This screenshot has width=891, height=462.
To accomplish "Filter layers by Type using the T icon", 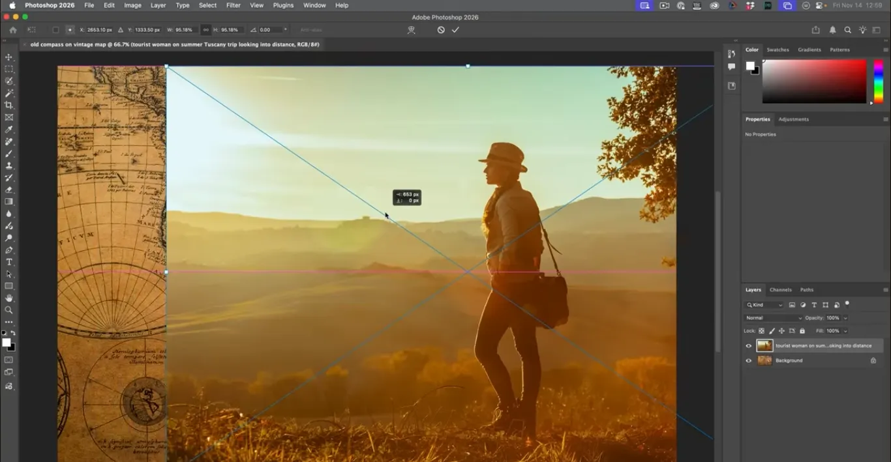I will [814, 305].
